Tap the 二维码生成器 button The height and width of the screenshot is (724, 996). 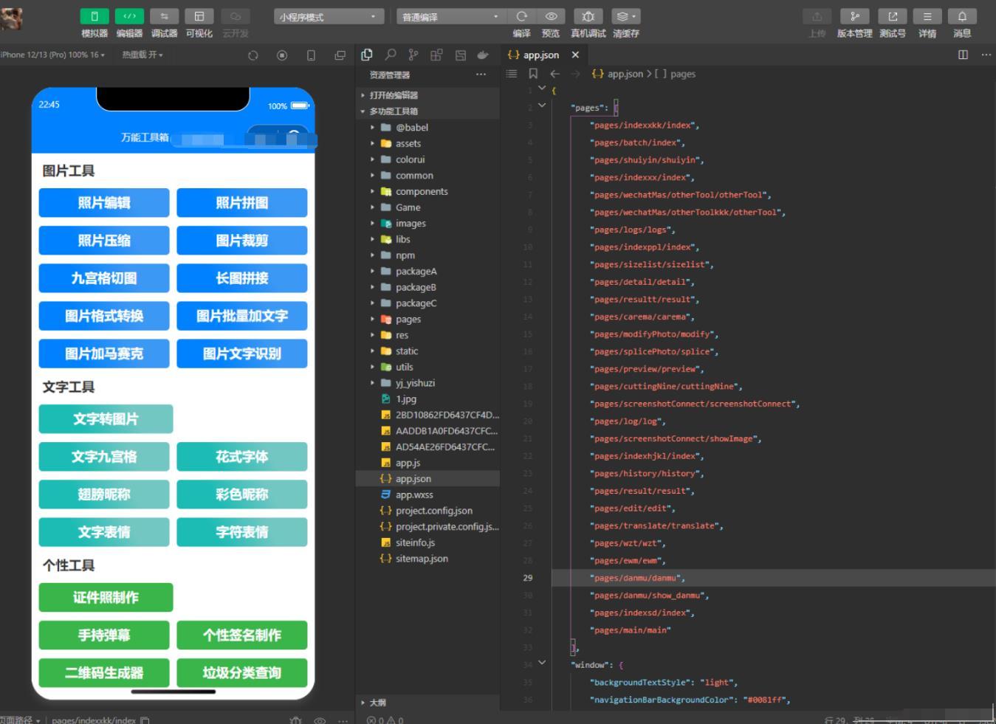(104, 673)
